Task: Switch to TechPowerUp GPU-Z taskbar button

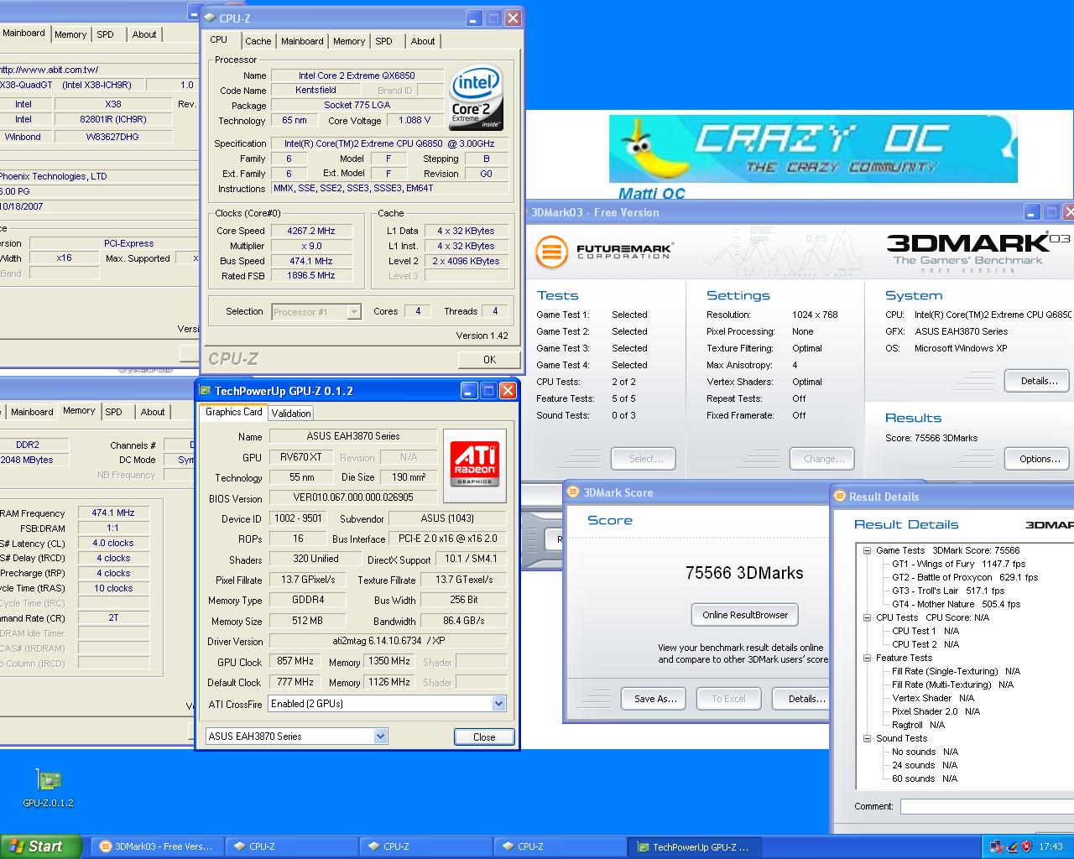Action: 694,846
